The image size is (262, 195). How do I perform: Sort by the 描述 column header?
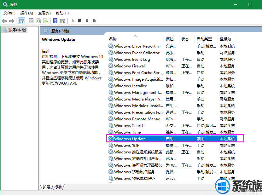click(170, 39)
